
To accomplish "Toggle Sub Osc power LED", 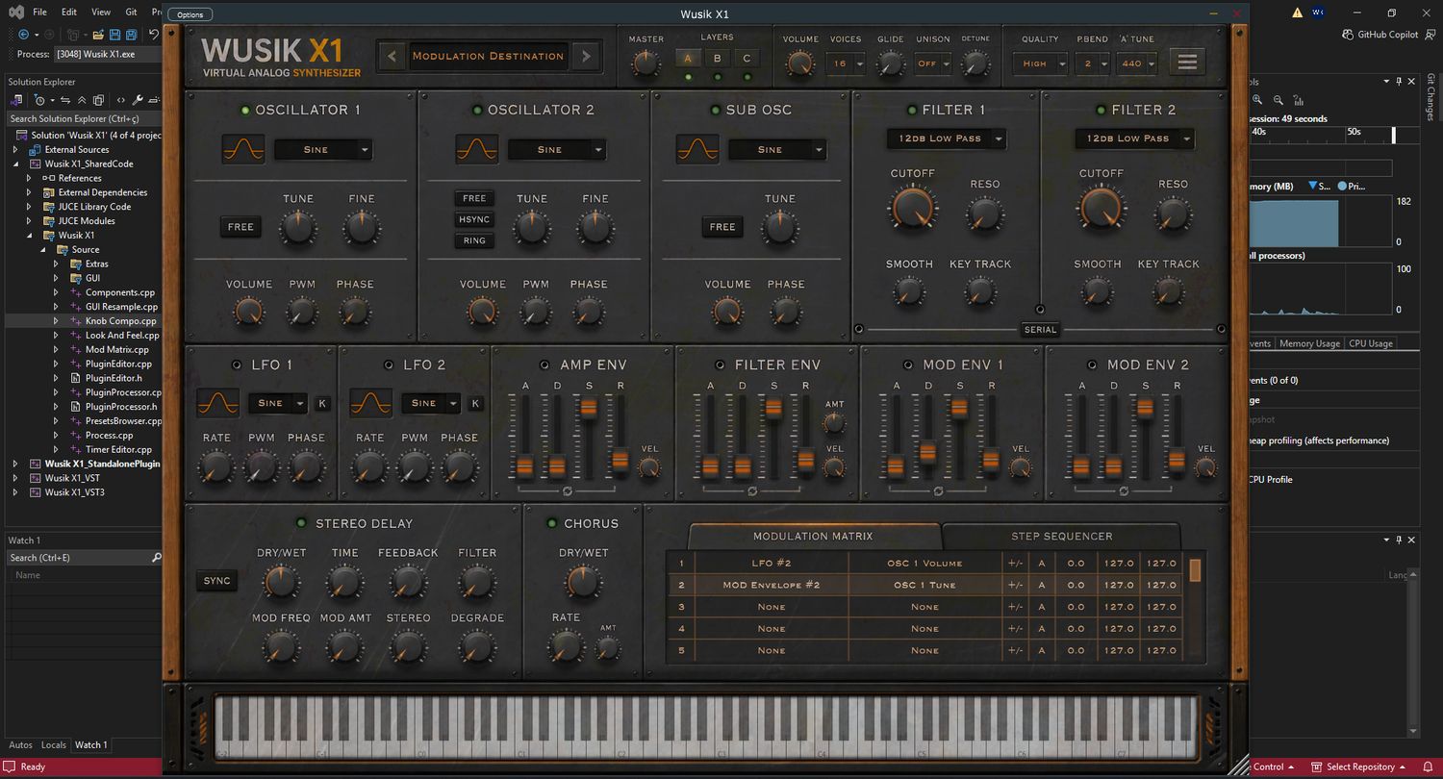I will (x=716, y=110).
